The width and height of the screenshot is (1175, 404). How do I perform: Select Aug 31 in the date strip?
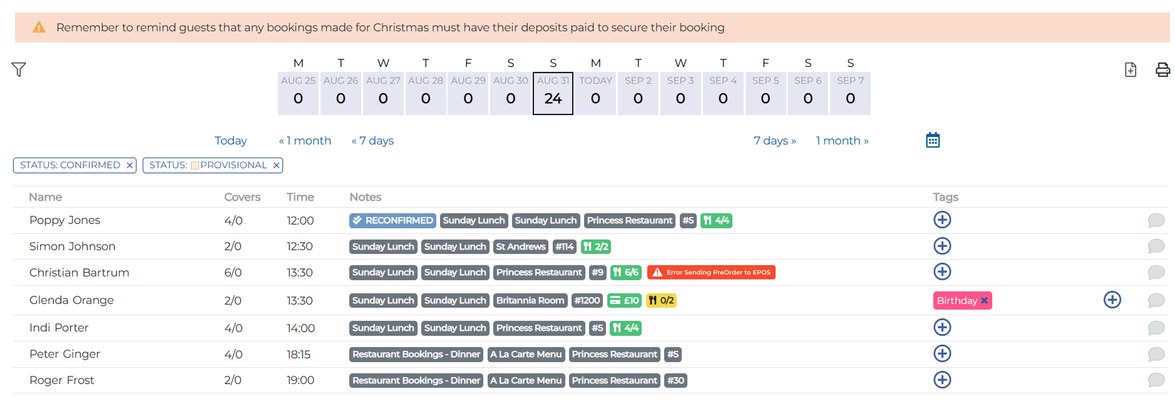(x=553, y=93)
